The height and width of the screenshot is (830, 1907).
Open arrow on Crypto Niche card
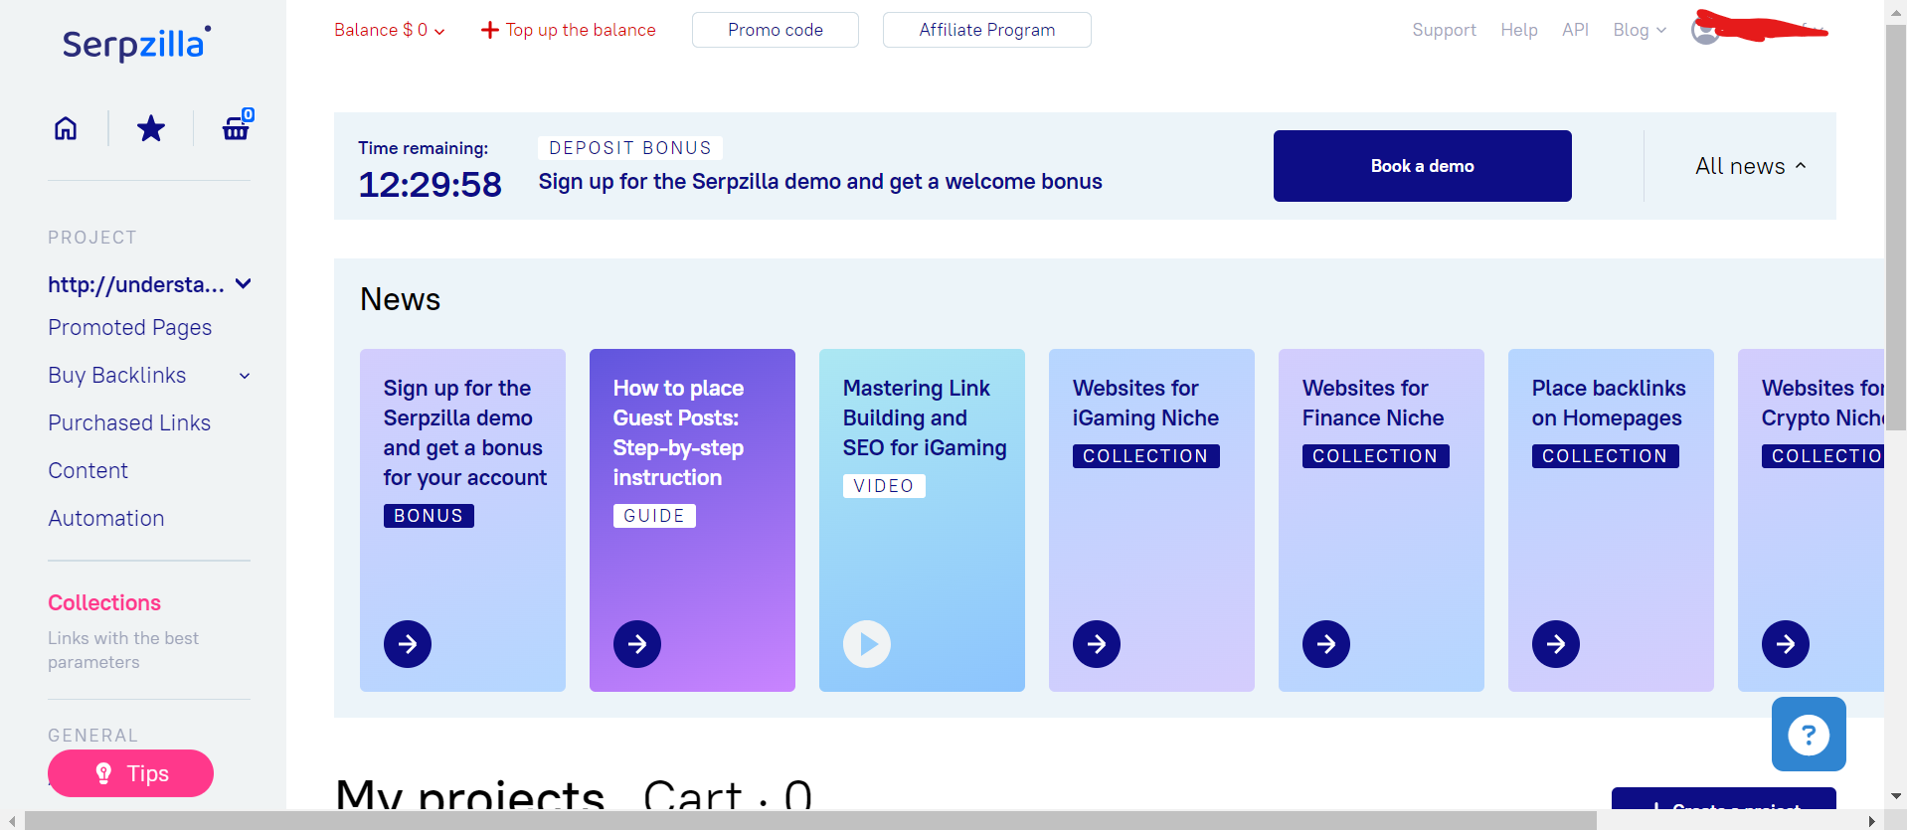1786,644
